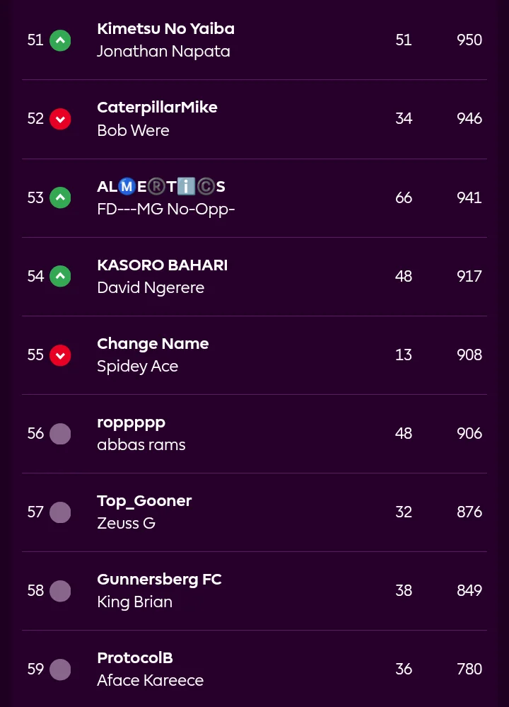The image size is (509, 707).
Task: Click red down arrow beside rank 55
Action: click(60, 355)
